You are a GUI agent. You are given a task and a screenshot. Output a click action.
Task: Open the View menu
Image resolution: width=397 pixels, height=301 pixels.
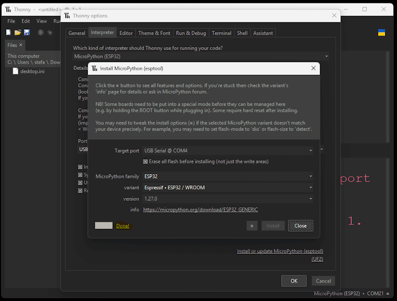pos(41,21)
